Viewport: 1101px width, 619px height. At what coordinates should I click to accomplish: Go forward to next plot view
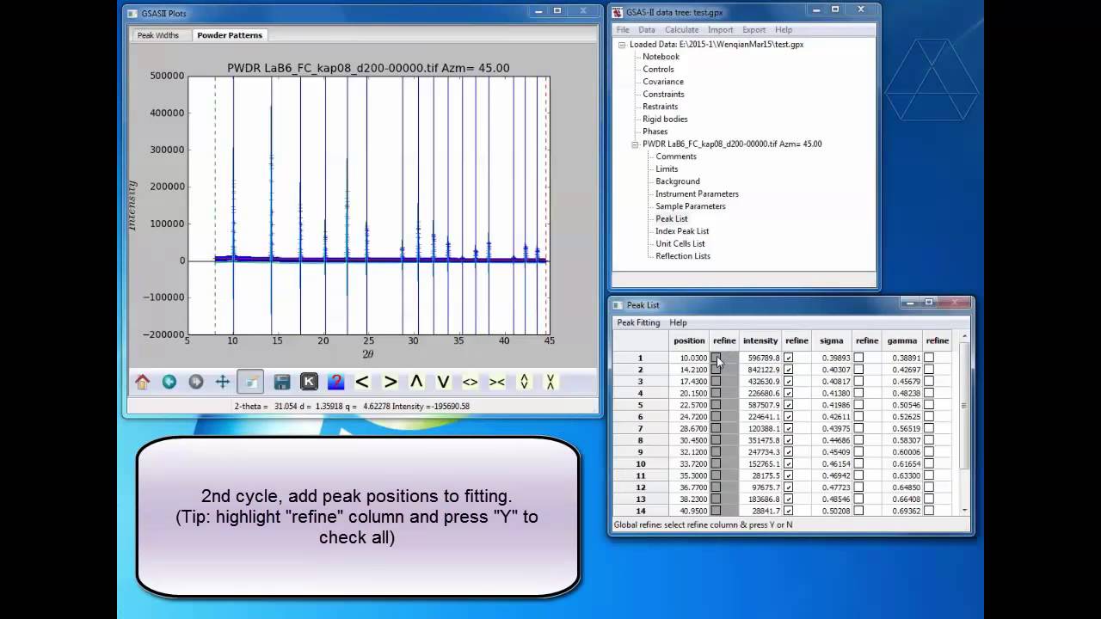point(196,382)
